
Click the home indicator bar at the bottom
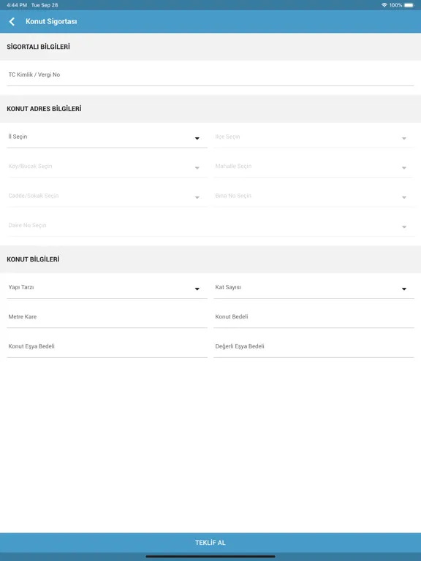(210, 557)
